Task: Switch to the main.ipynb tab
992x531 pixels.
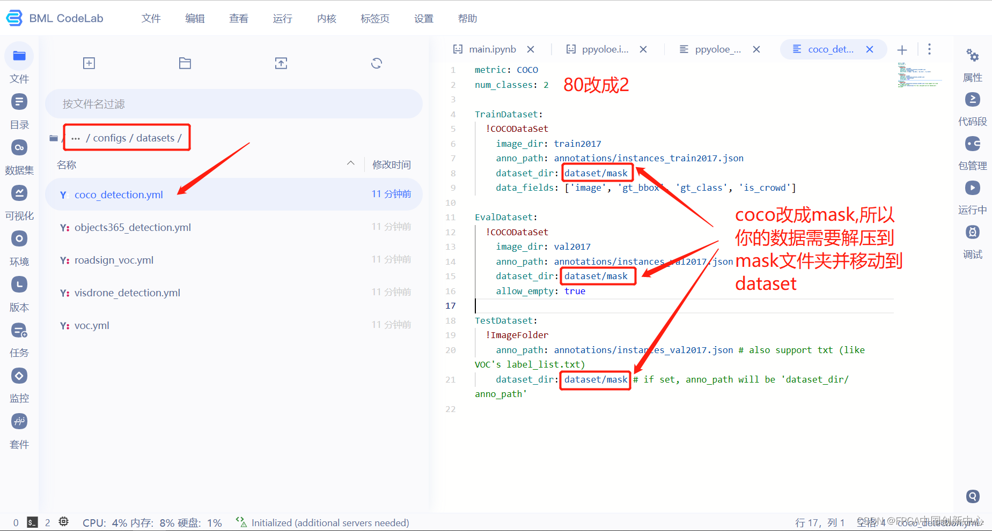Action: click(493, 49)
